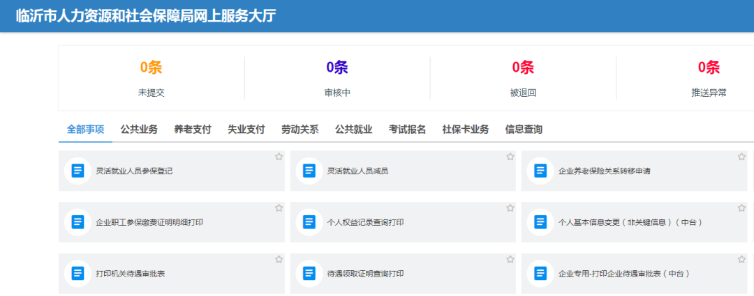The width and height of the screenshot is (754, 296).
Task: Open the 养老支付 tab
Action: pos(193,129)
